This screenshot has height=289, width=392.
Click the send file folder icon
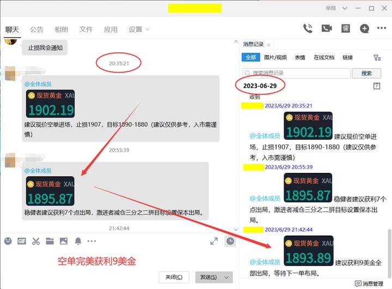(x=50, y=241)
